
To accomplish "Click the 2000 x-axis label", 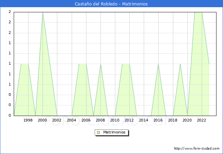I will click(x=43, y=120).
